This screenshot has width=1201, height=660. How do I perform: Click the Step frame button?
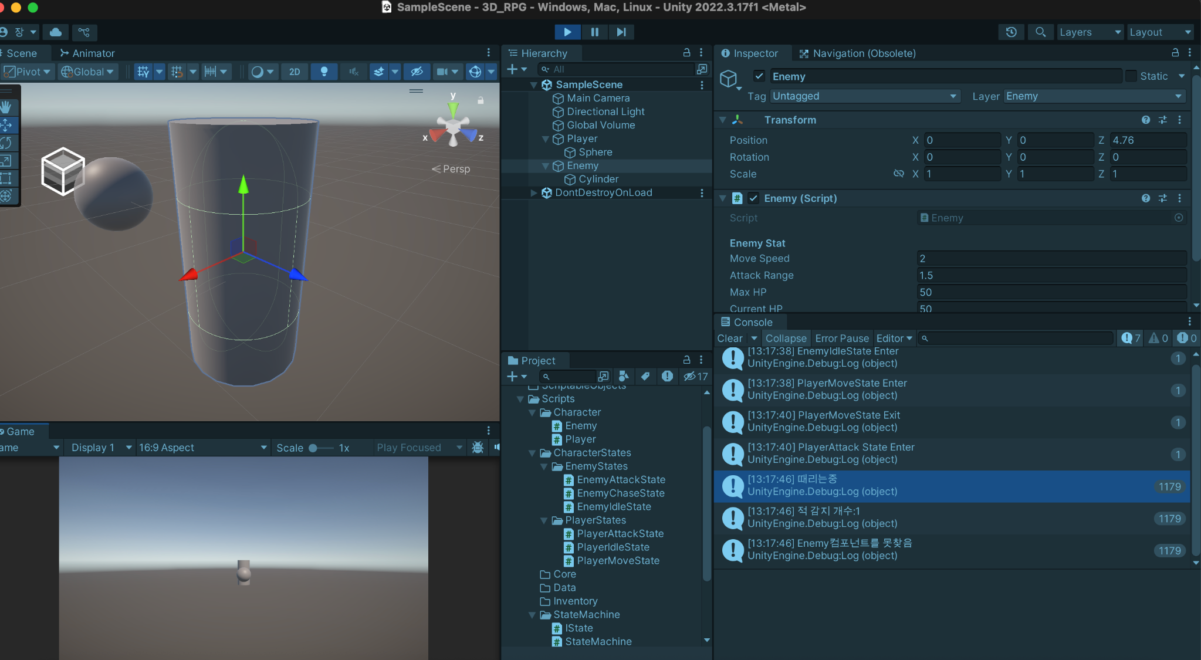point(621,32)
